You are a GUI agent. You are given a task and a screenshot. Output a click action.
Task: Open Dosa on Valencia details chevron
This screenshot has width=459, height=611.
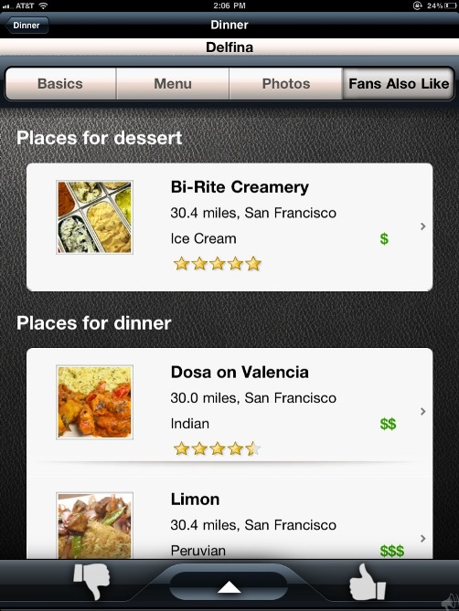point(423,412)
